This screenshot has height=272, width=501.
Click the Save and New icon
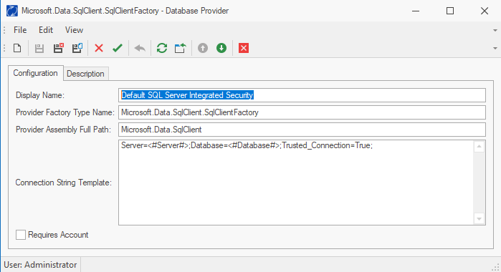click(77, 48)
